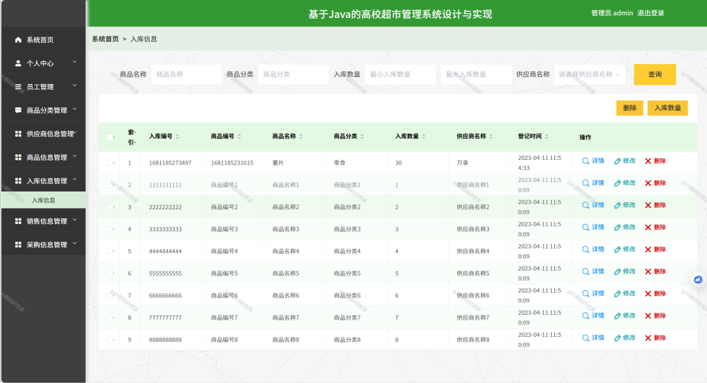Click the list icon beside 员工管理
Image resolution: width=707 pixels, height=383 pixels.
point(18,86)
